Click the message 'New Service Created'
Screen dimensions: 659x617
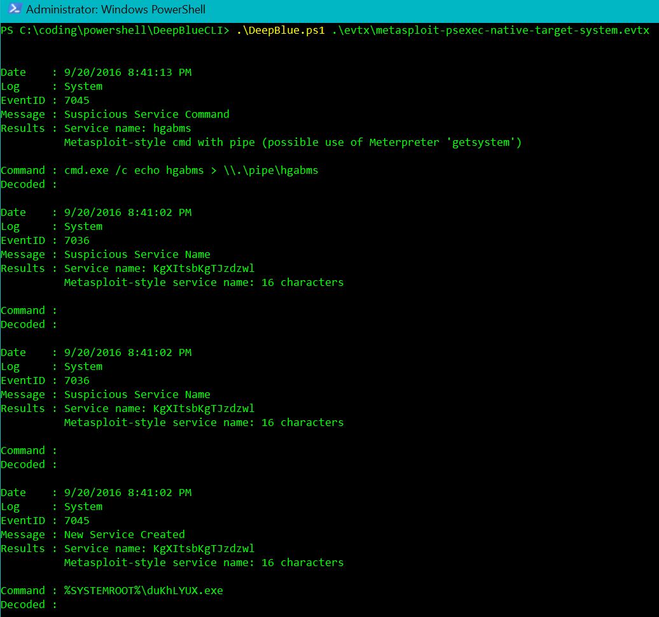pyautogui.click(x=125, y=535)
